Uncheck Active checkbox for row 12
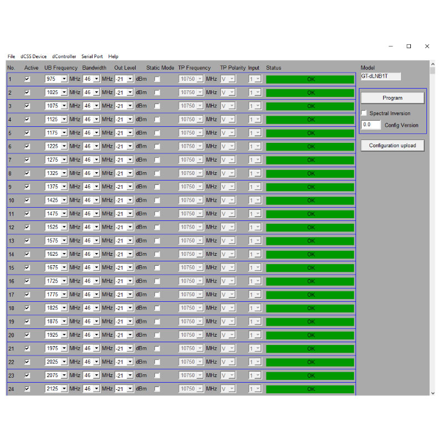This screenshot has width=443, height=443. [27, 227]
